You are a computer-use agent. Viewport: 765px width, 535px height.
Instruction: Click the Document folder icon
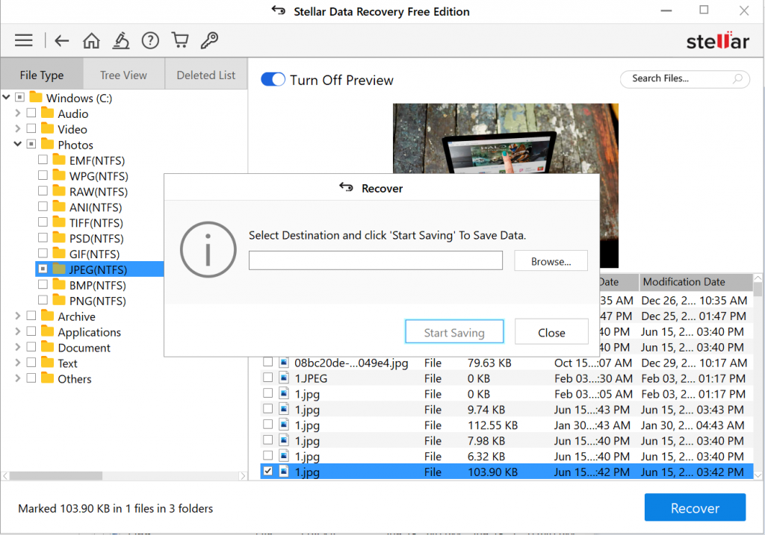(47, 347)
